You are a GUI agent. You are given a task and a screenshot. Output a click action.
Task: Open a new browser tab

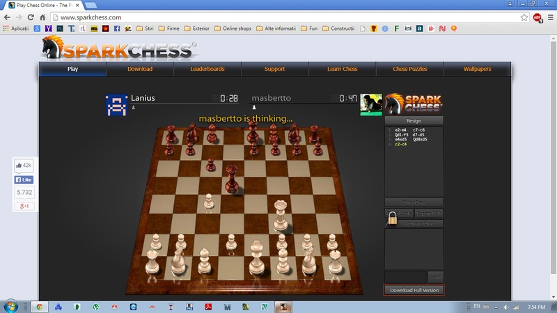(x=91, y=5)
